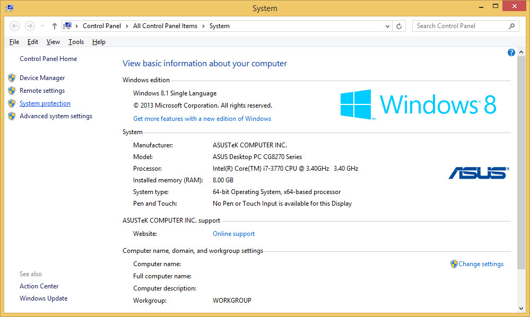530x317 pixels.
Task: Click the WORKGROUP value
Action: point(232,301)
